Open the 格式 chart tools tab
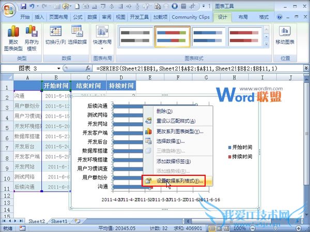Screen dimensions: 310x232 (x=264, y=17)
